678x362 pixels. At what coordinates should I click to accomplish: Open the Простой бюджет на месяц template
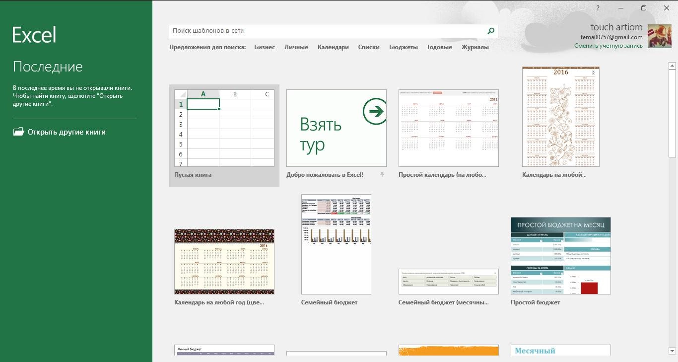point(561,256)
